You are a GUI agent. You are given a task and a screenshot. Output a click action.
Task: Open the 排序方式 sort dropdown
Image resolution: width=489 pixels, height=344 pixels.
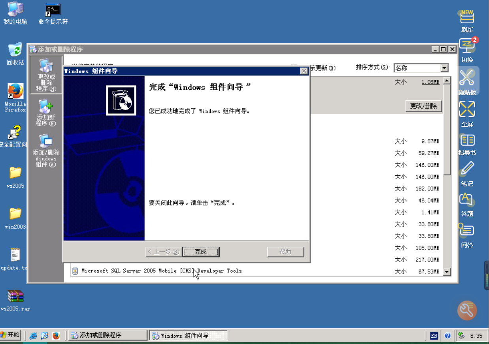pyautogui.click(x=421, y=68)
